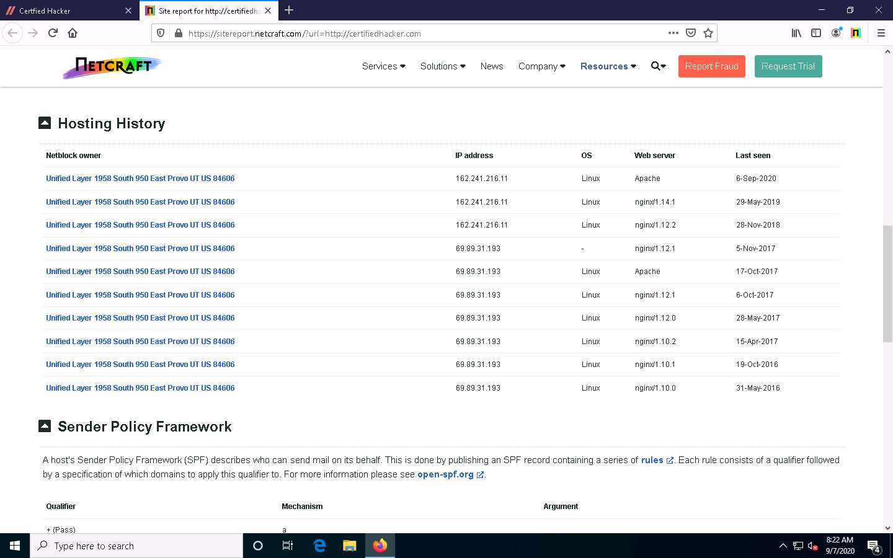Open Windows Start menu
The height and width of the screenshot is (558, 893).
tap(15, 546)
